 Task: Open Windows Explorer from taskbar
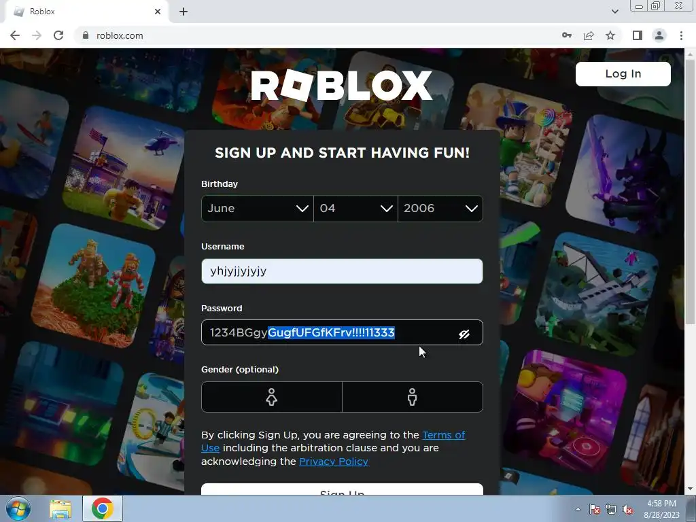[60, 508]
